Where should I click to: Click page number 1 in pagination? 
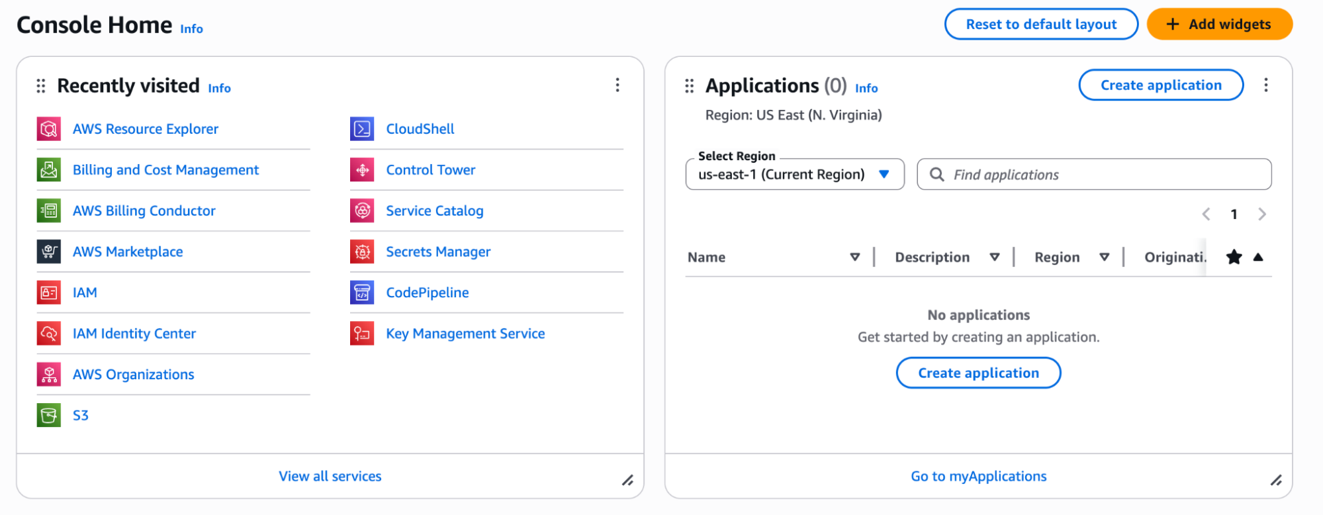(1234, 214)
